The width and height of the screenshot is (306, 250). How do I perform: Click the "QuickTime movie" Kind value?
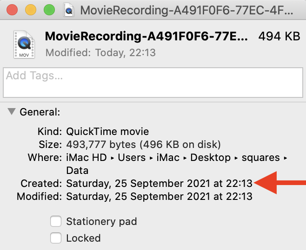[x=107, y=131]
